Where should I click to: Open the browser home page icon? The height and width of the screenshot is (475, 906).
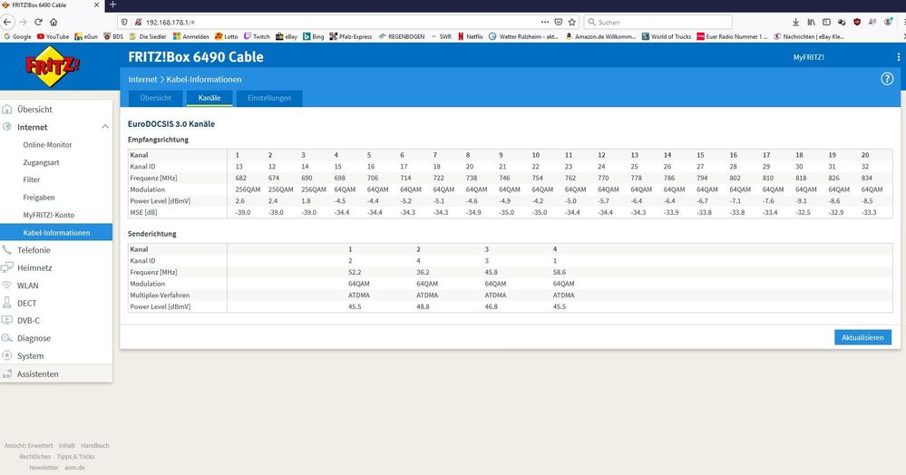click(x=54, y=22)
